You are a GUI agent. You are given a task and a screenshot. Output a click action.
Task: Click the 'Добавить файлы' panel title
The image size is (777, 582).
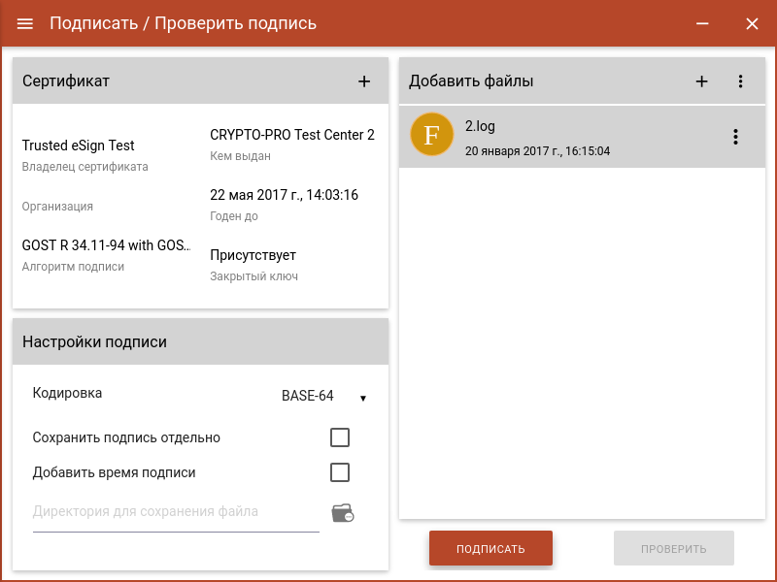click(471, 81)
